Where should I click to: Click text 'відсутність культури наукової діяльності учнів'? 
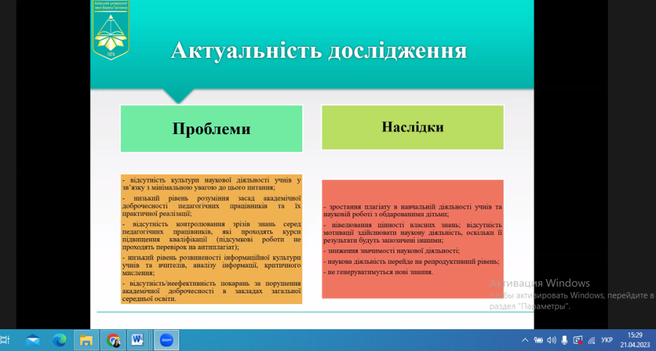[x=211, y=180]
